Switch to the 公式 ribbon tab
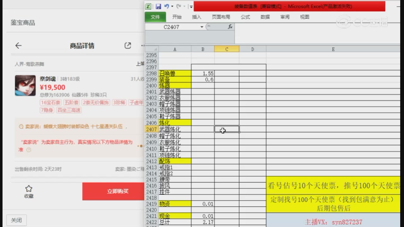Screen dimensions: 404x227 pos(245,17)
